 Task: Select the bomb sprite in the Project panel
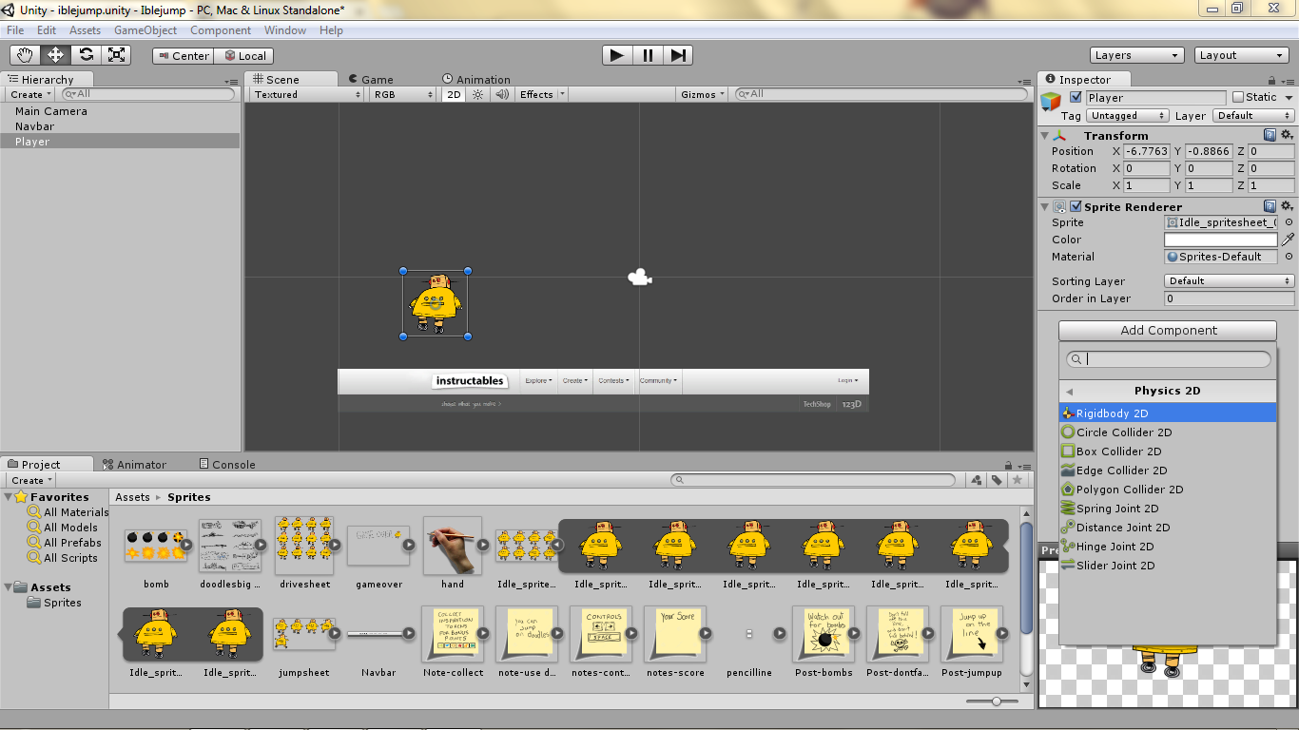[x=156, y=547]
